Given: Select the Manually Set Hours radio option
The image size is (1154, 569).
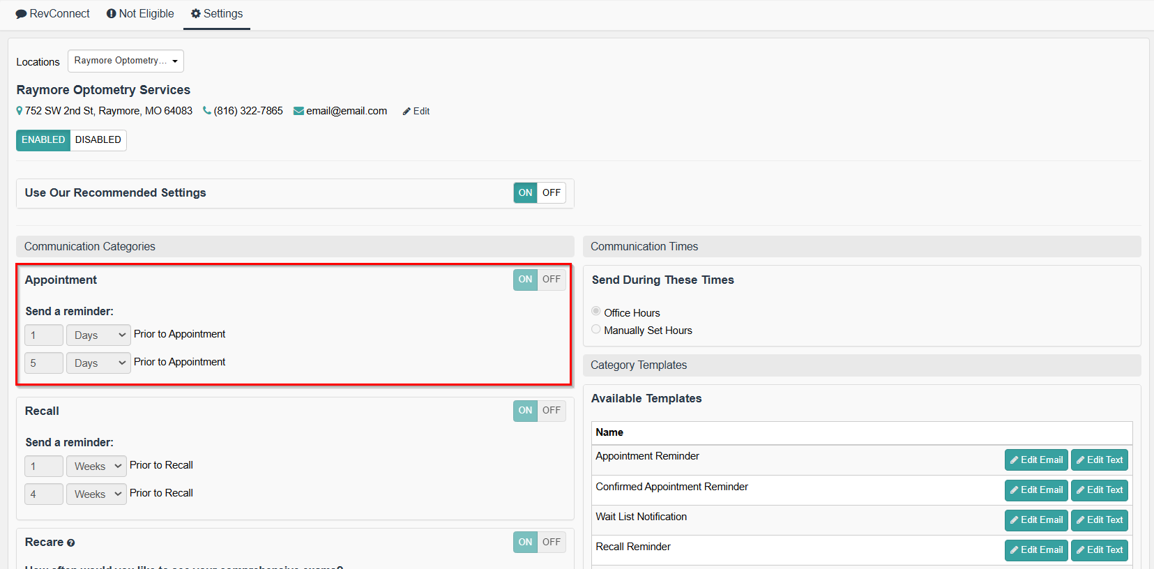Looking at the screenshot, I should pyautogui.click(x=596, y=329).
